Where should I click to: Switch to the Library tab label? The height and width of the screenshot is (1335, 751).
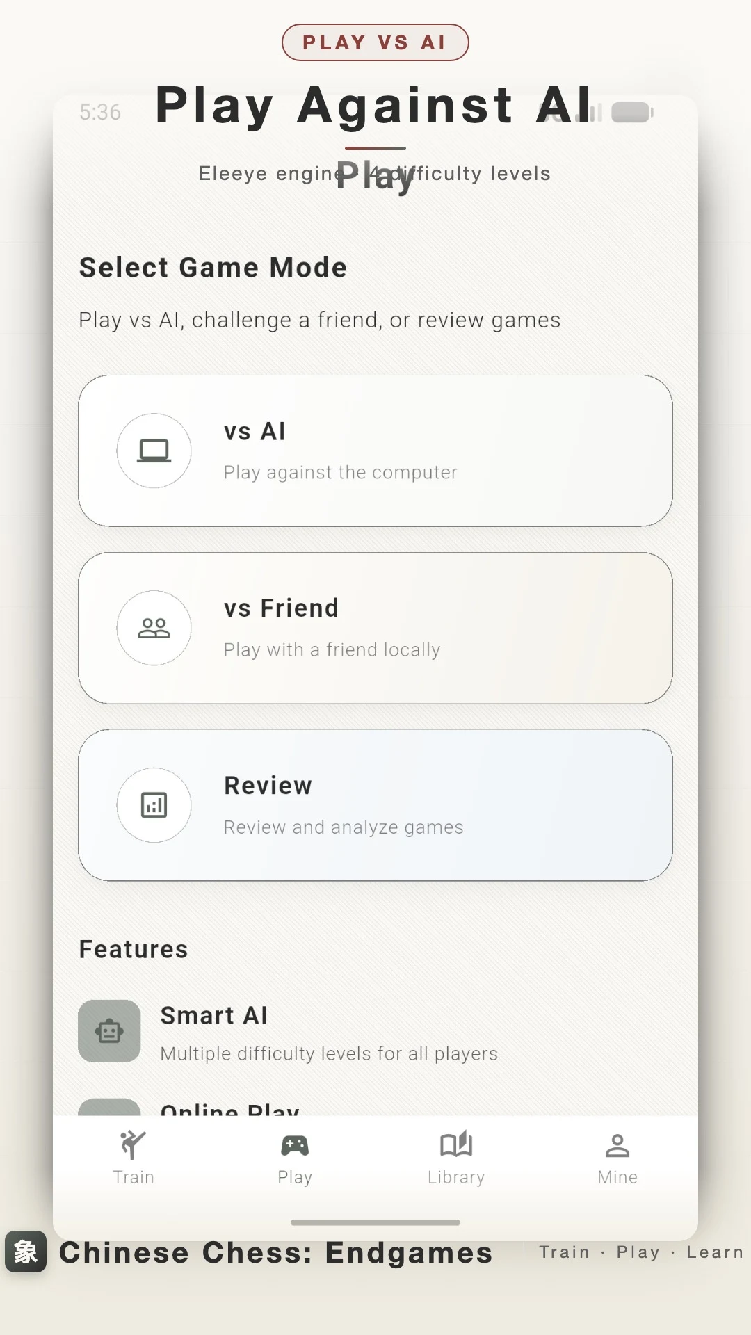coord(456,1177)
